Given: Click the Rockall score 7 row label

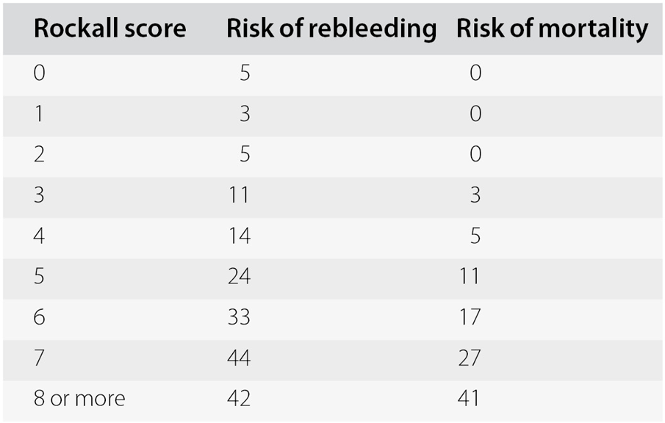Looking at the screenshot, I should (39, 358).
